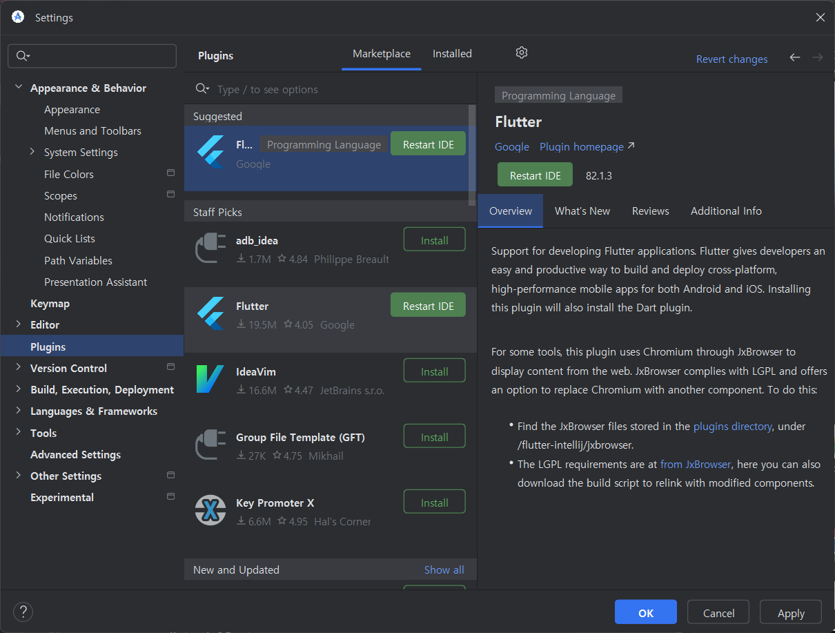
Task: Collapse the Appearance & Behavior section
Action: (x=18, y=88)
